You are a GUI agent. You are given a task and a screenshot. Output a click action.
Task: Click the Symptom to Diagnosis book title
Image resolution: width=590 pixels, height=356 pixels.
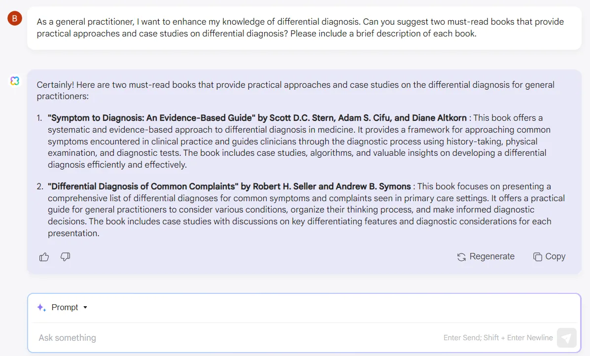click(151, 118)
